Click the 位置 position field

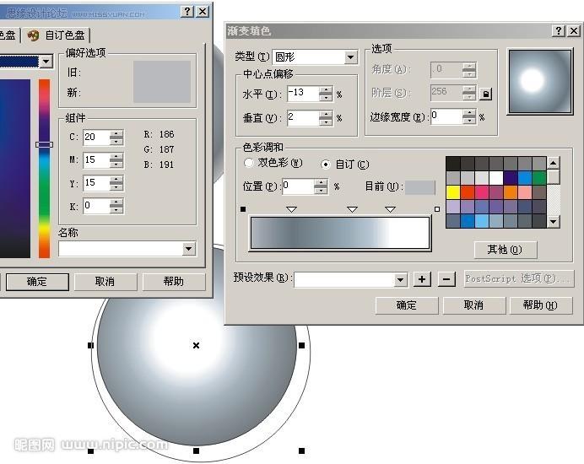click(298, 186)
